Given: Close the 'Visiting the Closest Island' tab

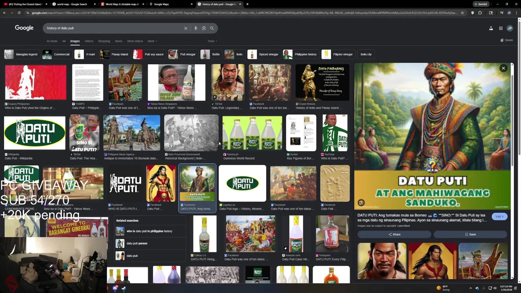Looking at the screenshot, I should (x=46, y=4).
